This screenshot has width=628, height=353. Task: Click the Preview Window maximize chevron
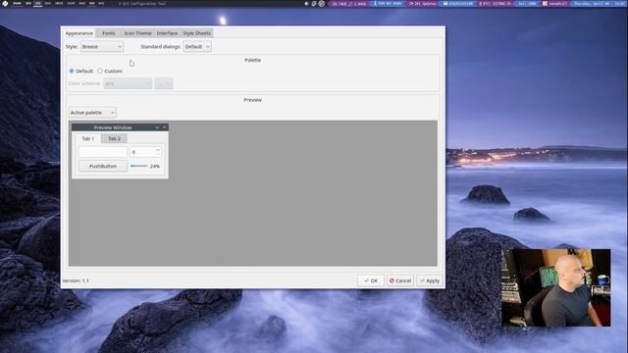[164, 127]
